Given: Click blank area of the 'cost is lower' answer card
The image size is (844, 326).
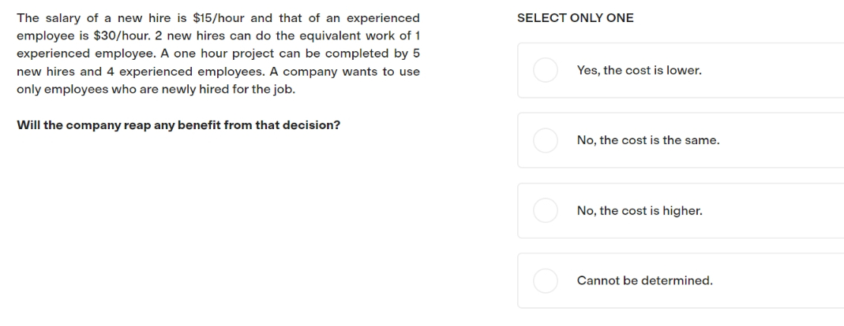Looking at the screenshot, I should click(770, 70).
